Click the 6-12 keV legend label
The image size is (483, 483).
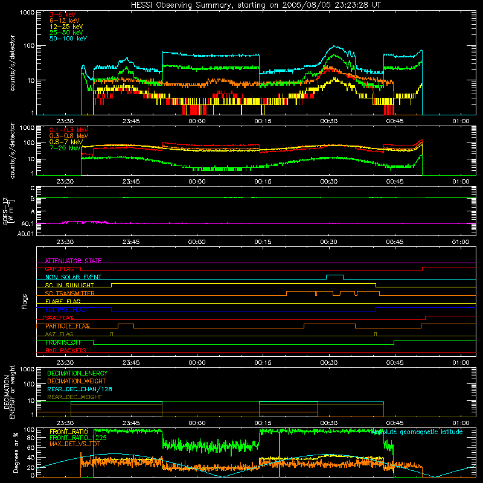pos(65,21)
